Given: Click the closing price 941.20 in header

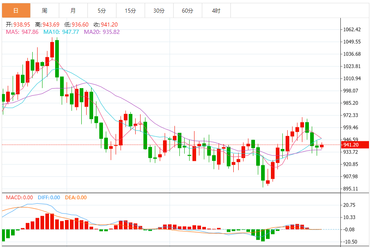Looking at the screenshot, I should 110,24.
